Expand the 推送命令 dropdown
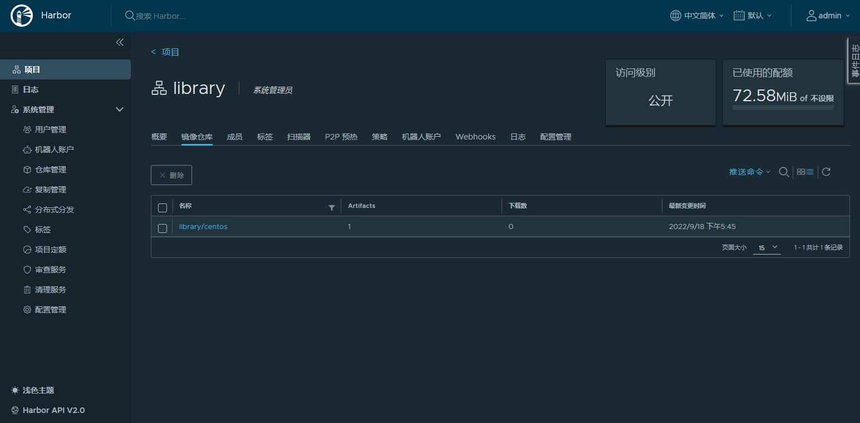This screenshot has height=423, width=860. [x=750, y=172]
